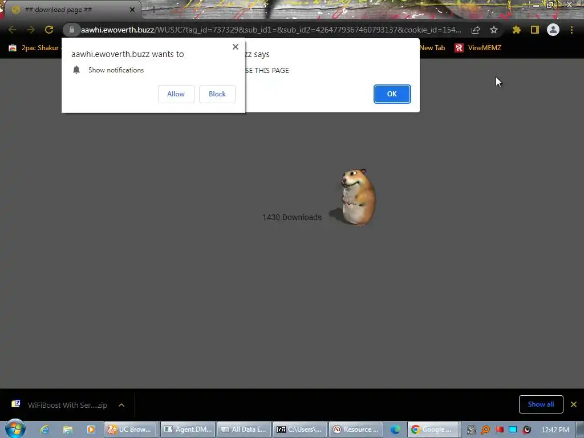Toggle the side panel icon
Image resolution: width=584 pixels, height=438 pixels.
(x=535, y=30)
